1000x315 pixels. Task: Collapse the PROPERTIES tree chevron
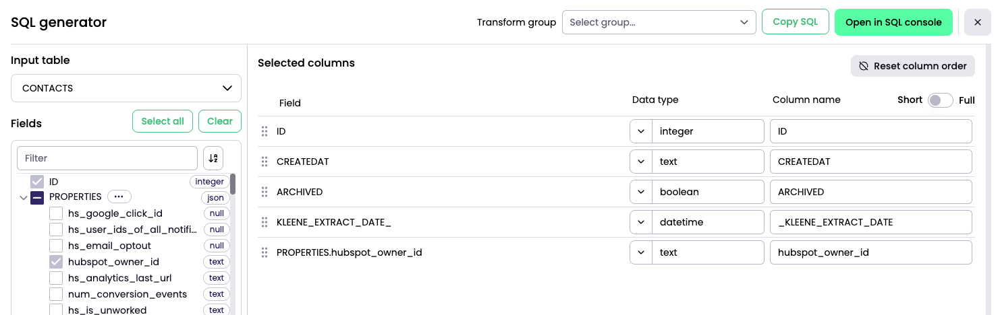point(24,197)
